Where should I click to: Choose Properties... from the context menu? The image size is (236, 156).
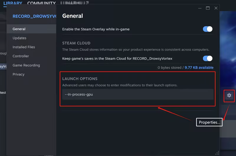coord(209,122)
